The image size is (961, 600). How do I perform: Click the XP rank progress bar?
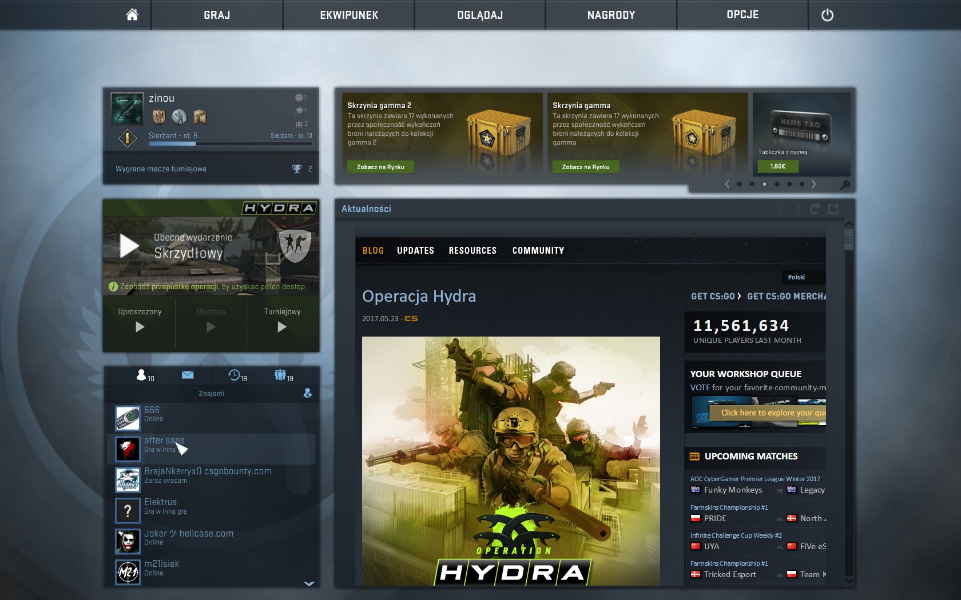(x=230, y=143)
